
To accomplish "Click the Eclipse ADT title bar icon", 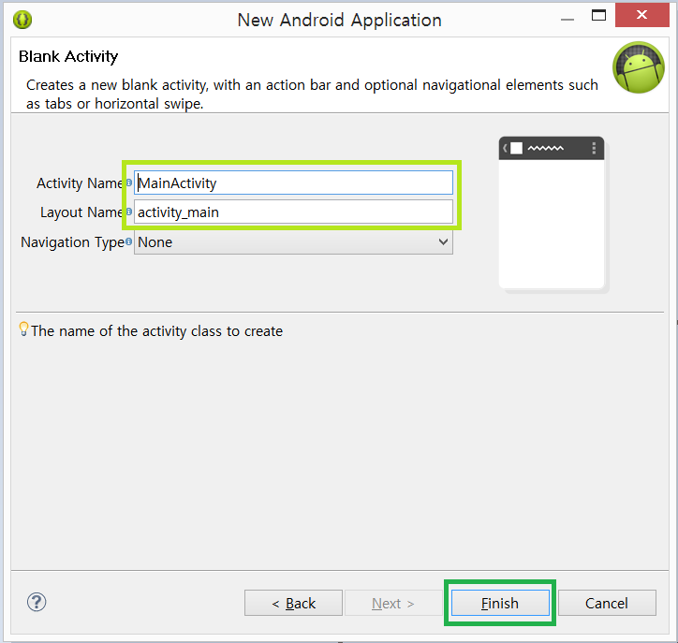I will [x=22, y=20].
